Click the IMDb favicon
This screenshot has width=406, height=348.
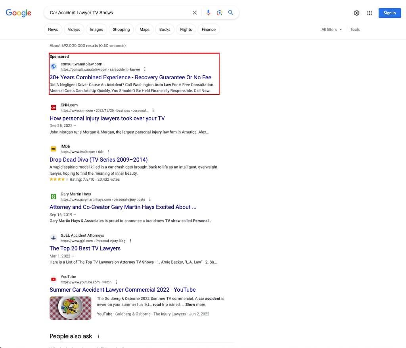click(x=54, y=149)
